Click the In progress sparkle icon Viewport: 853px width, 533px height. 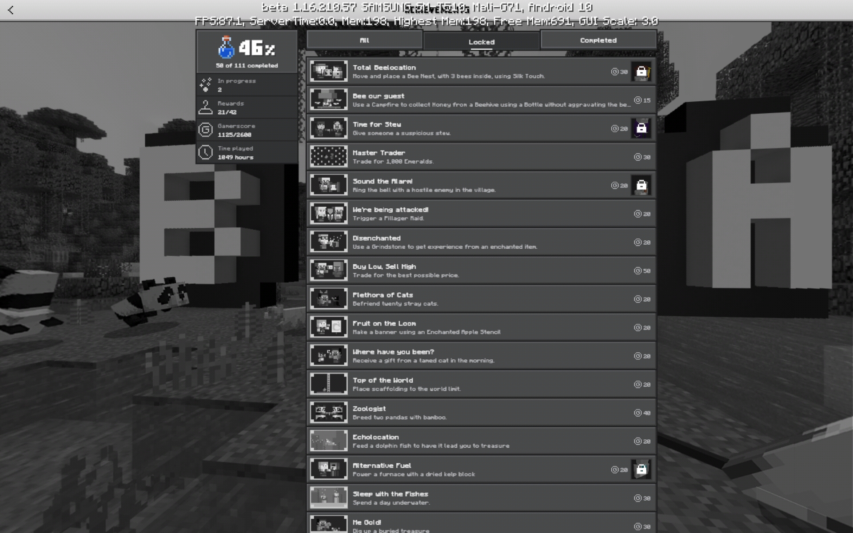tap(205, 84)
